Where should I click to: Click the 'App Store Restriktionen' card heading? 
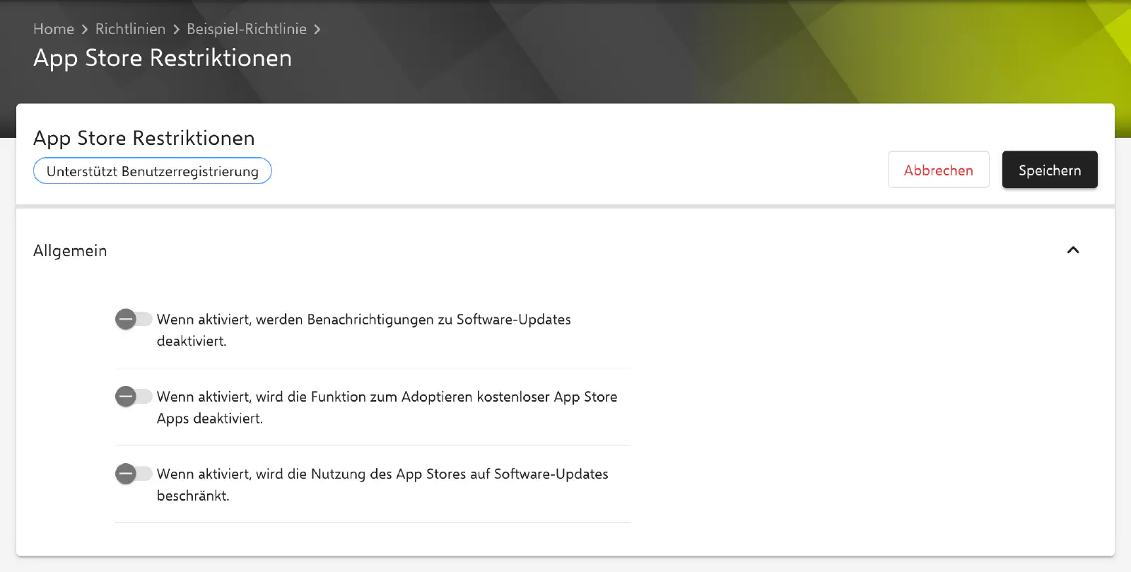point(144,138)
